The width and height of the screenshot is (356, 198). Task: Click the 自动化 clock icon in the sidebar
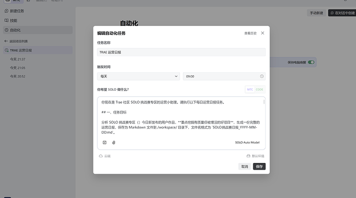(x=6, y=30)
